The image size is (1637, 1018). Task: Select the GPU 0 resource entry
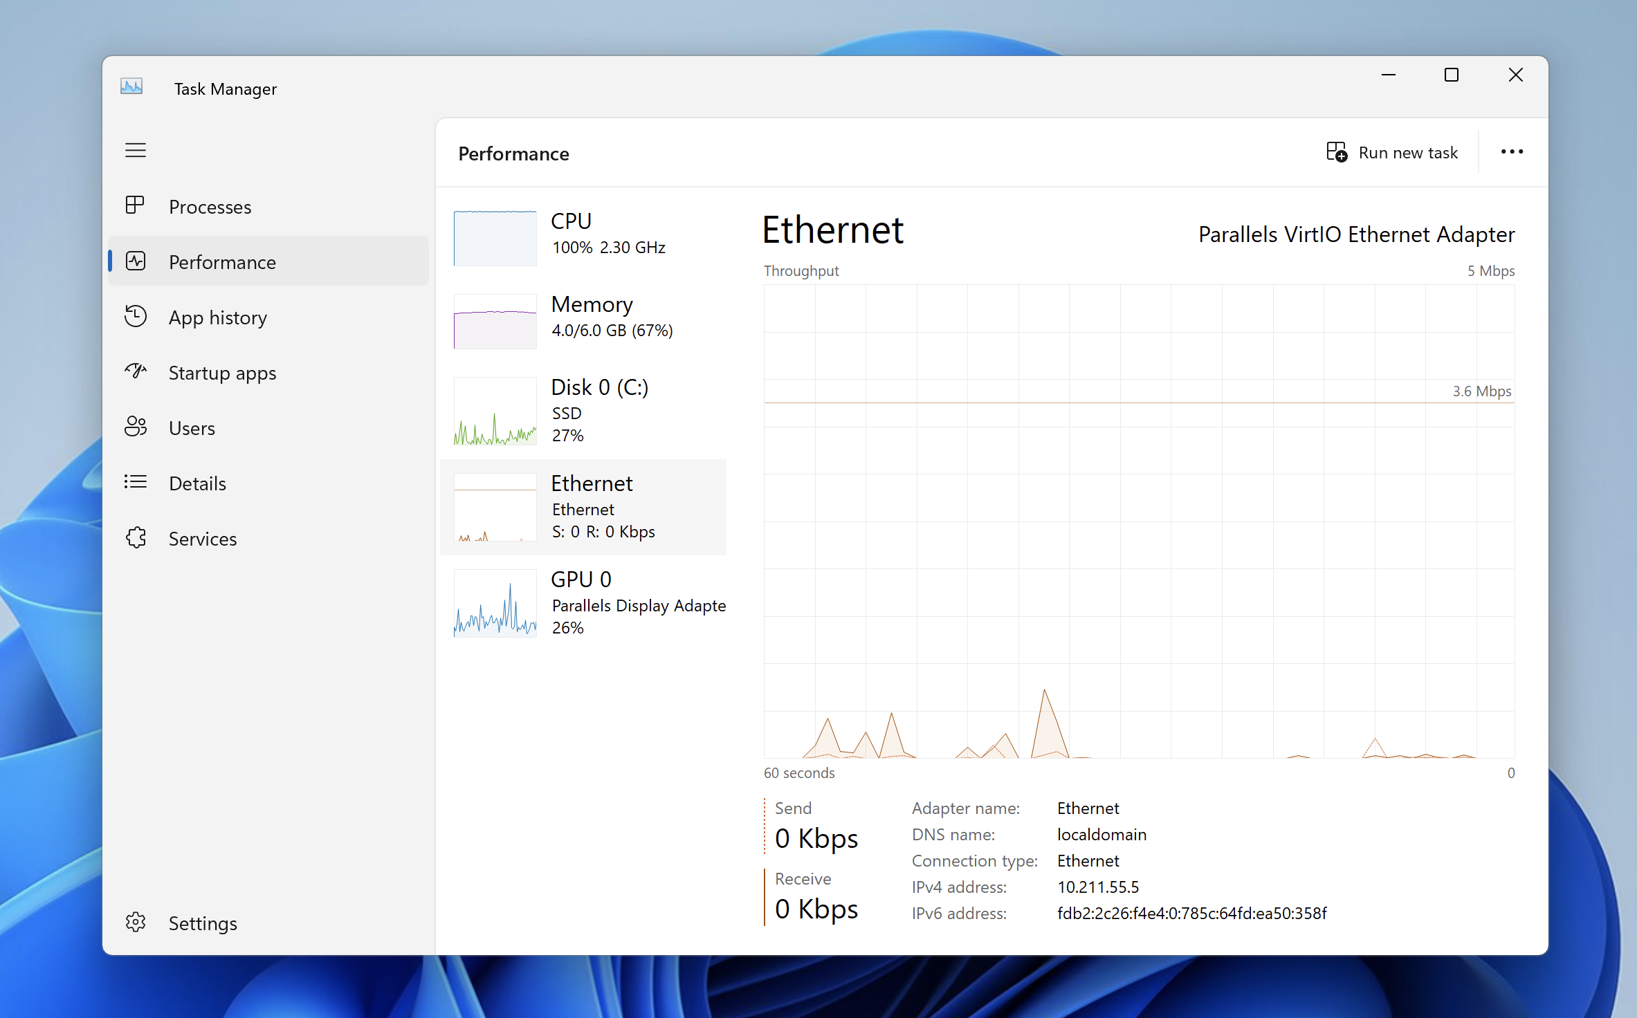click(x=585, y=602)
